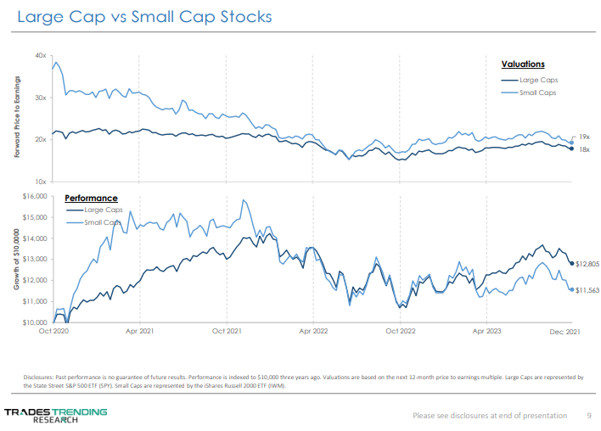The width and height of the screenshot is (601, 431).
Task: Click the Valuations legend heading
Action: tap(523, 64)
